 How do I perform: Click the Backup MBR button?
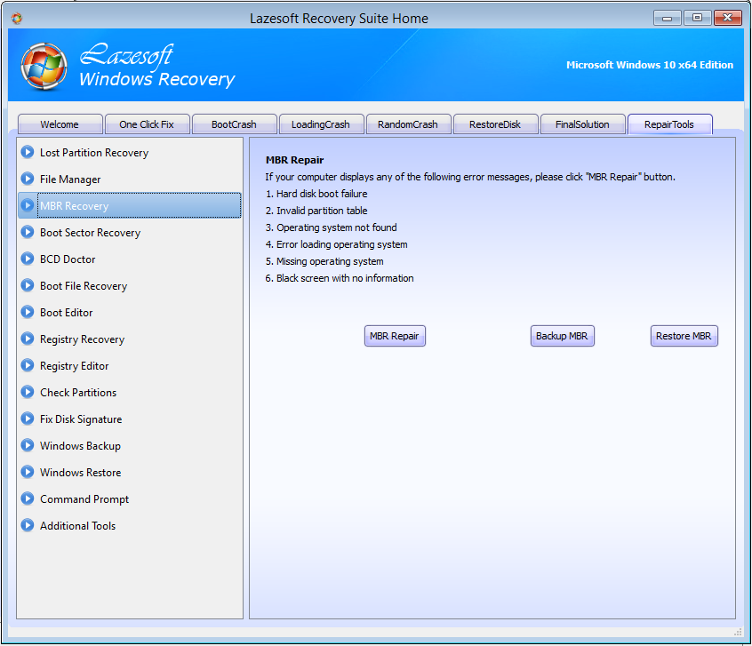562,336
